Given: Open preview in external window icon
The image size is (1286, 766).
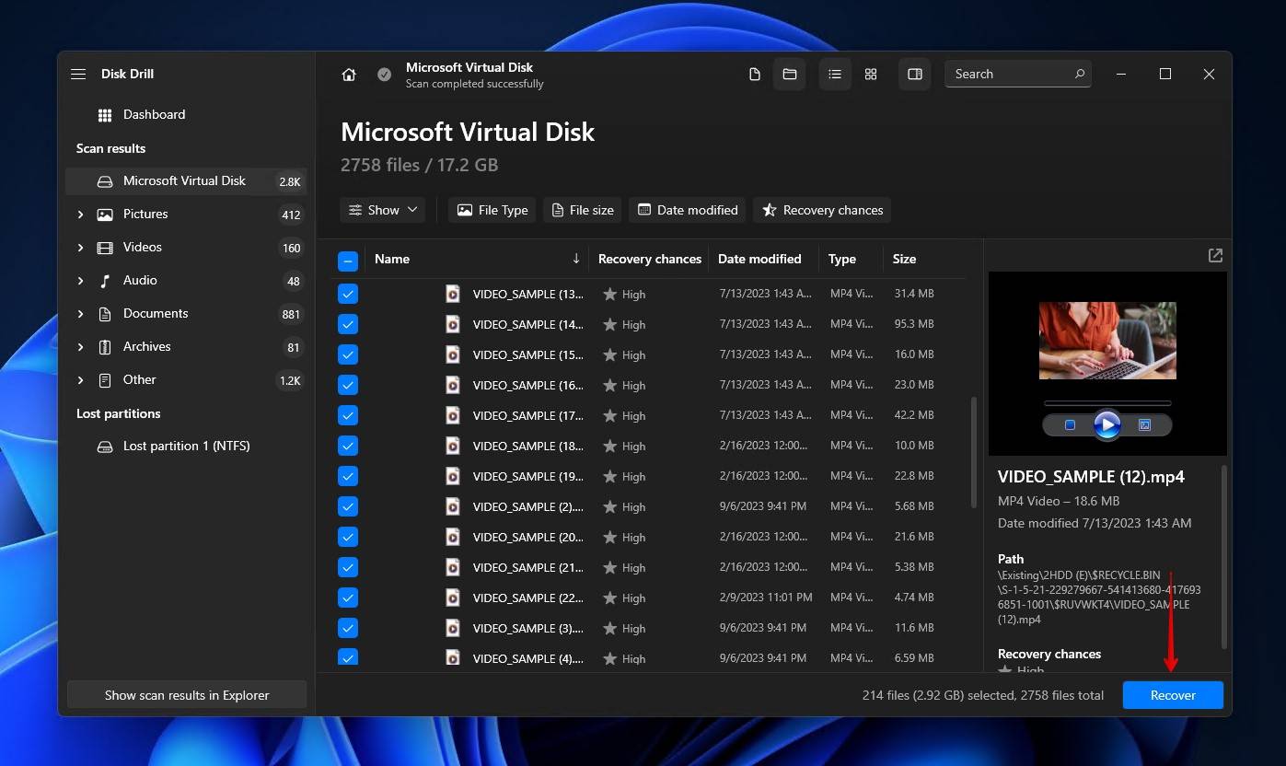Looking at the screenshot, I should click(x=1215, y=256).
